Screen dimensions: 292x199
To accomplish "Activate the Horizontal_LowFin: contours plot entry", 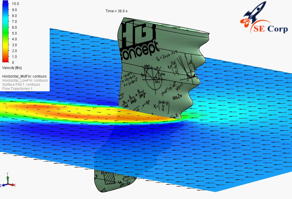I will [x=25, y=80].
